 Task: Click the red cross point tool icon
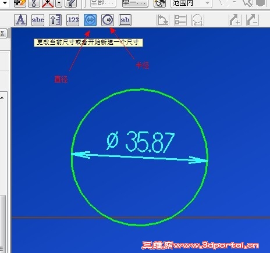pyautogui.click(x=48, y=3)
